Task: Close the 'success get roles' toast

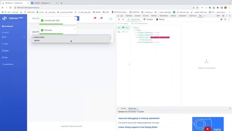Action: (75, 19)
